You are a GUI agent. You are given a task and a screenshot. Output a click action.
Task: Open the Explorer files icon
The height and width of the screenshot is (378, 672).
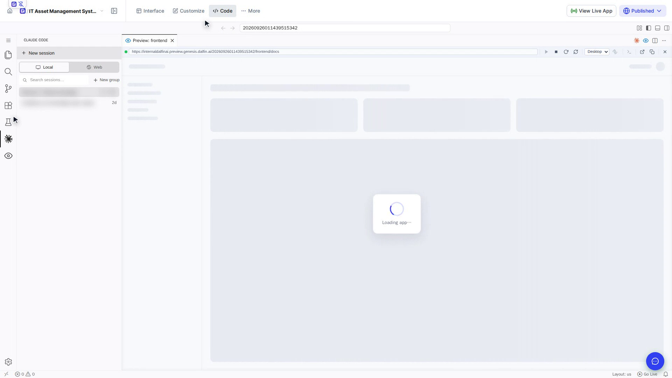8,55
